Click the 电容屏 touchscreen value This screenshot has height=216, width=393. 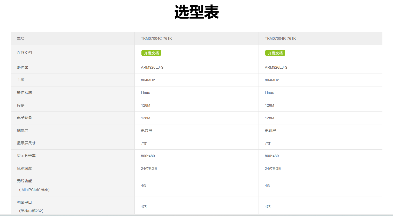[x=147, y=131]
